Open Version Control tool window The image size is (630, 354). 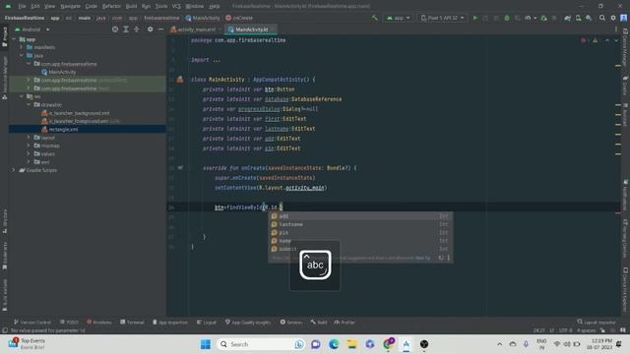pyautogui.click(x=32, y=323)
